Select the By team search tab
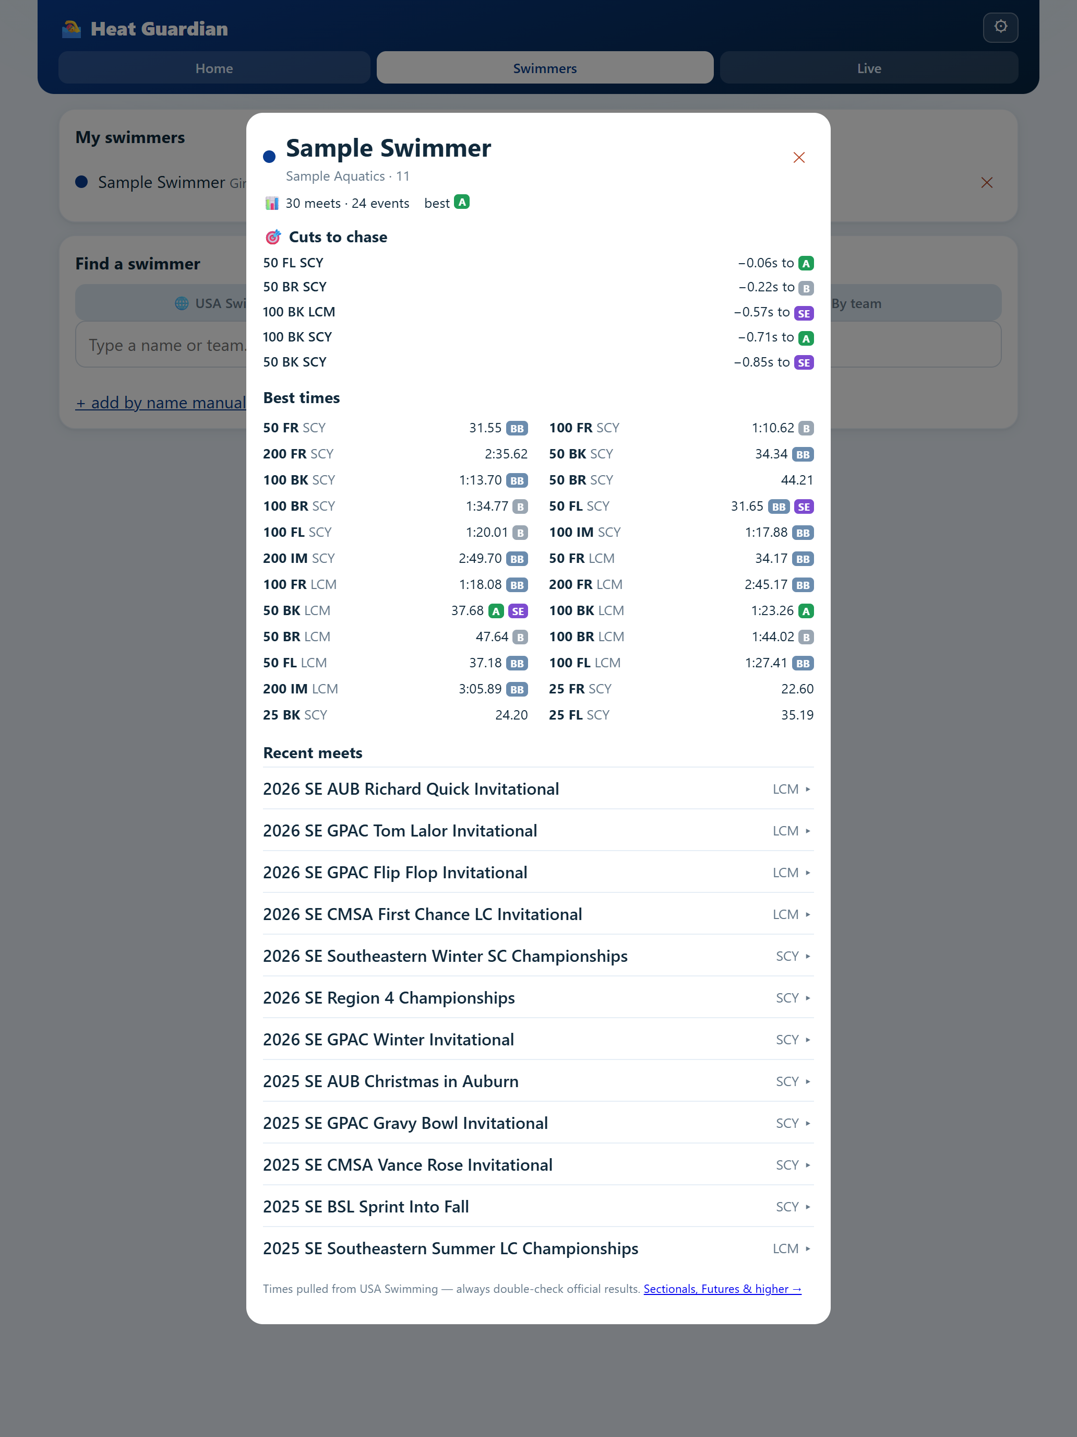 tap(856, 303)
